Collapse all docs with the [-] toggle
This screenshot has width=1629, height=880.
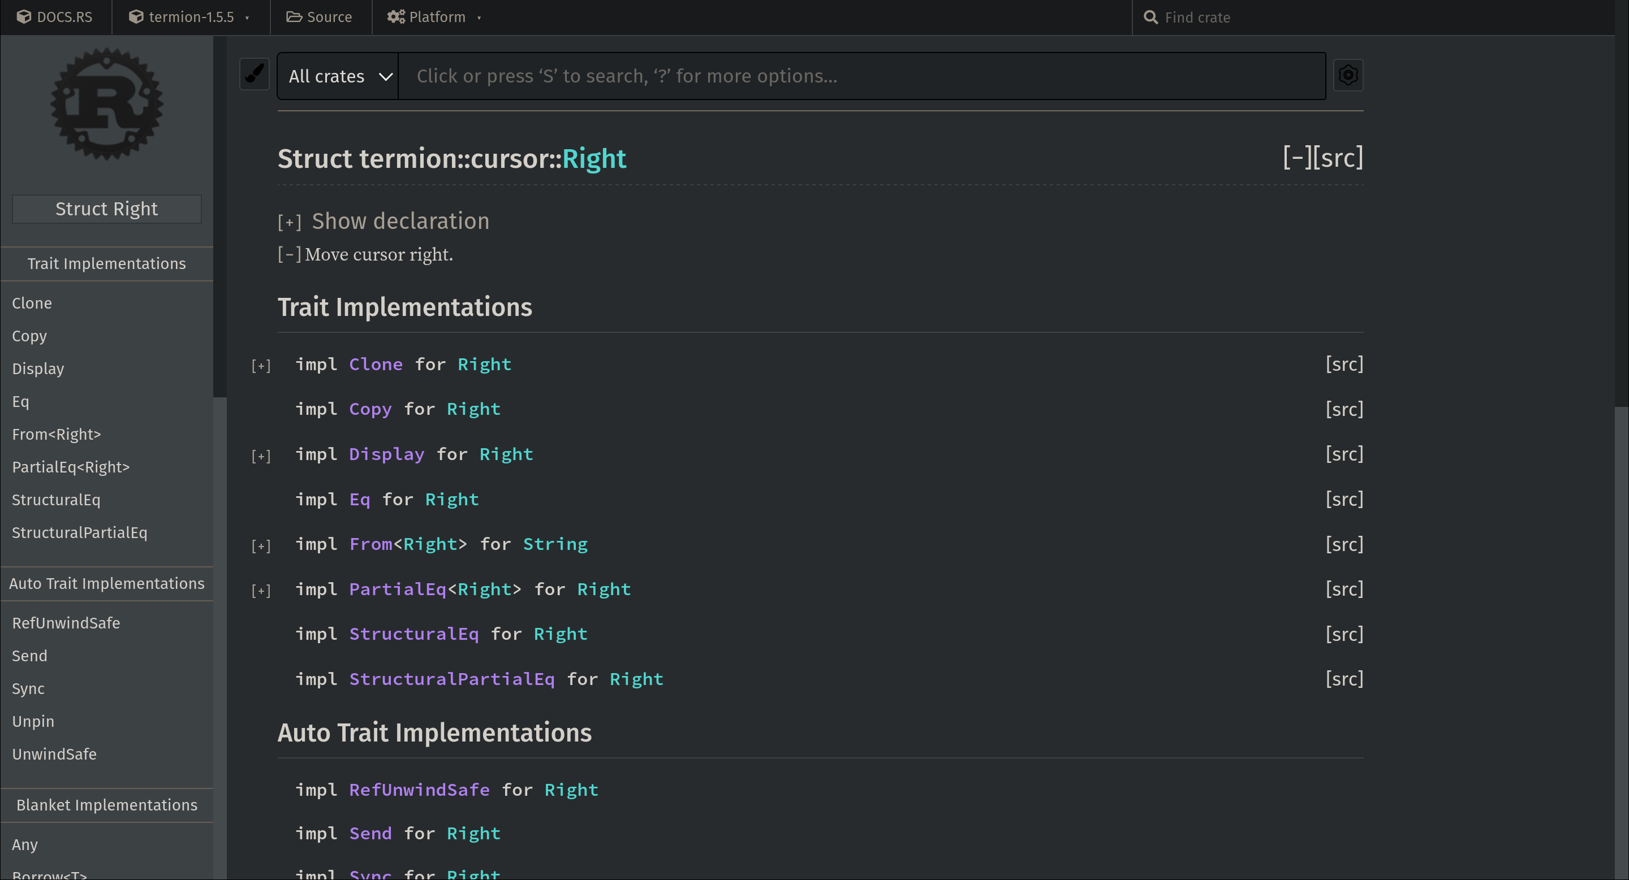point(1297,157)
